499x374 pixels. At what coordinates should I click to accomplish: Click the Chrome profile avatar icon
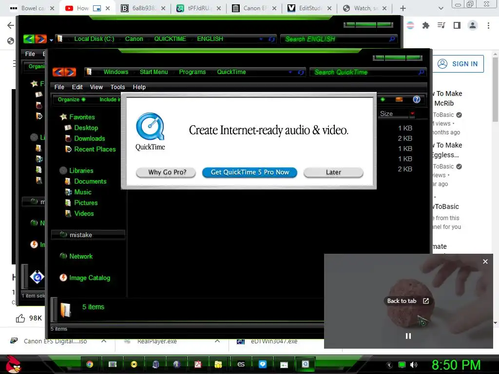tap(473, 25)
